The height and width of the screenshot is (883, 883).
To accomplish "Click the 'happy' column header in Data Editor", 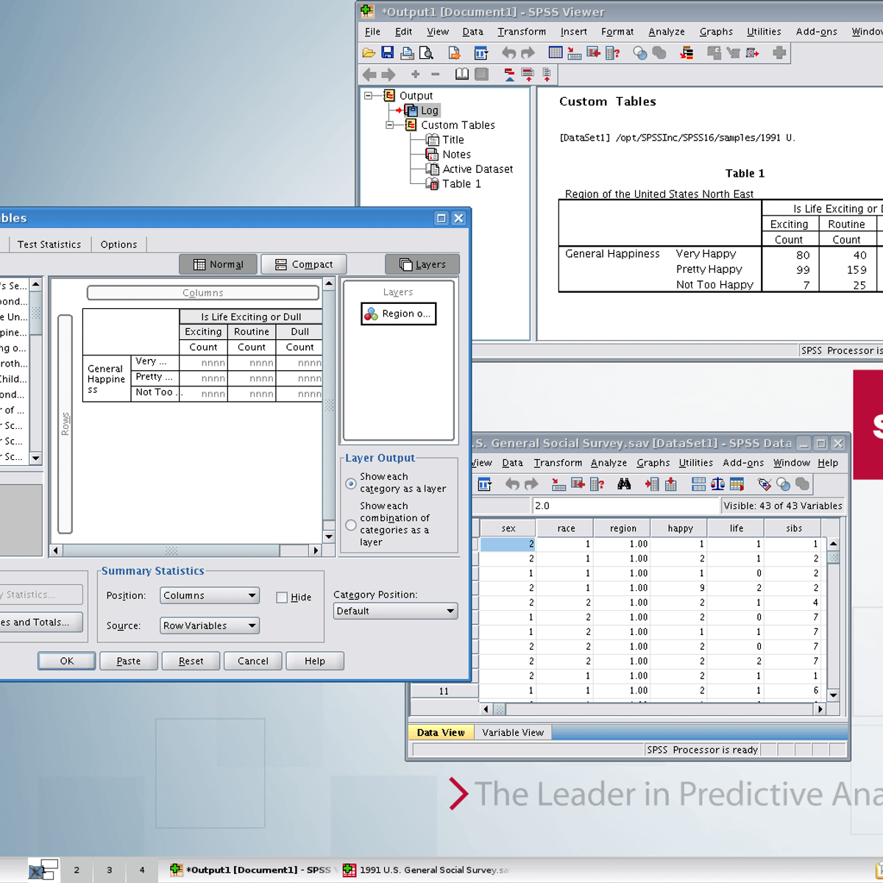I will [x=680, y=528].
